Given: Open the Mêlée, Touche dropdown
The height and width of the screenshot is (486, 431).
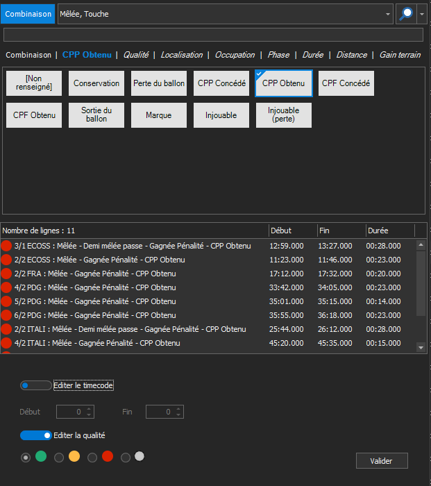Looking at the screenshot, I should tap(388, 14).
